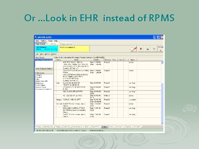Select Medications MD in Write Orders list
The width and height of the screenshot is (199, 149).
pos(41,81)
